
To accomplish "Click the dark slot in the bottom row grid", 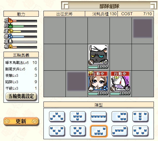I will 76,81.
